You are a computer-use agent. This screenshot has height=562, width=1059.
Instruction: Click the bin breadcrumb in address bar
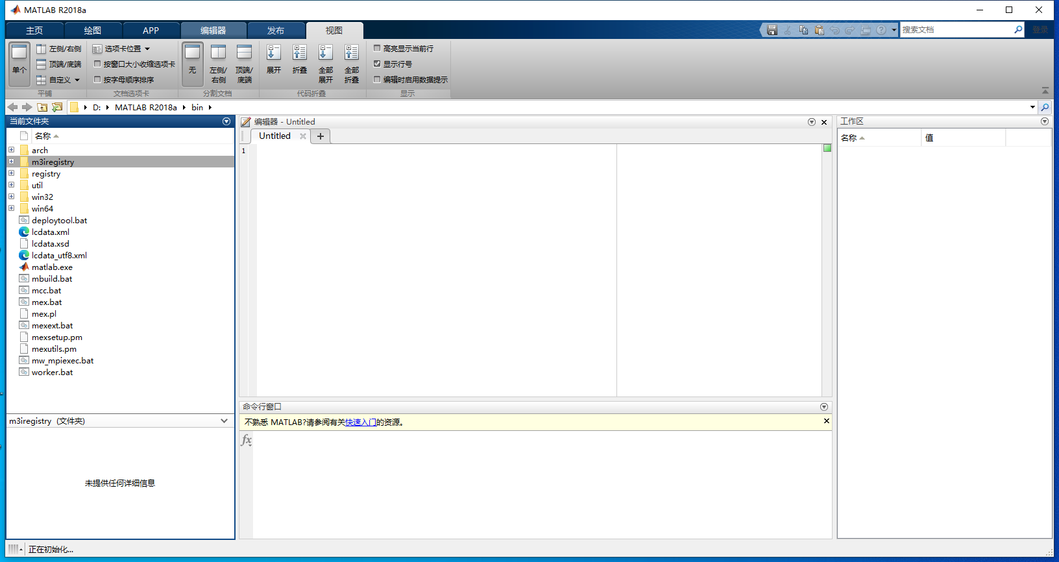197,108
